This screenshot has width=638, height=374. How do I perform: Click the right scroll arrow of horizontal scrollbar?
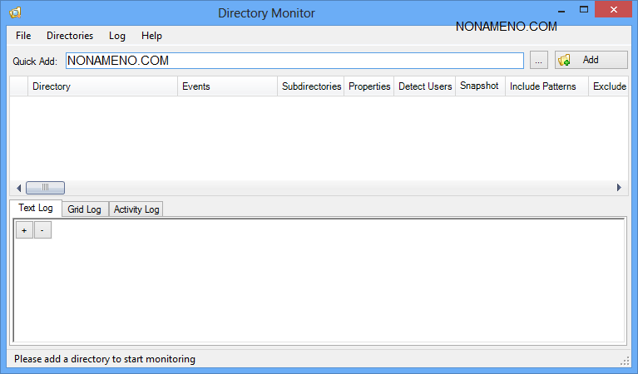click(619, 188)
